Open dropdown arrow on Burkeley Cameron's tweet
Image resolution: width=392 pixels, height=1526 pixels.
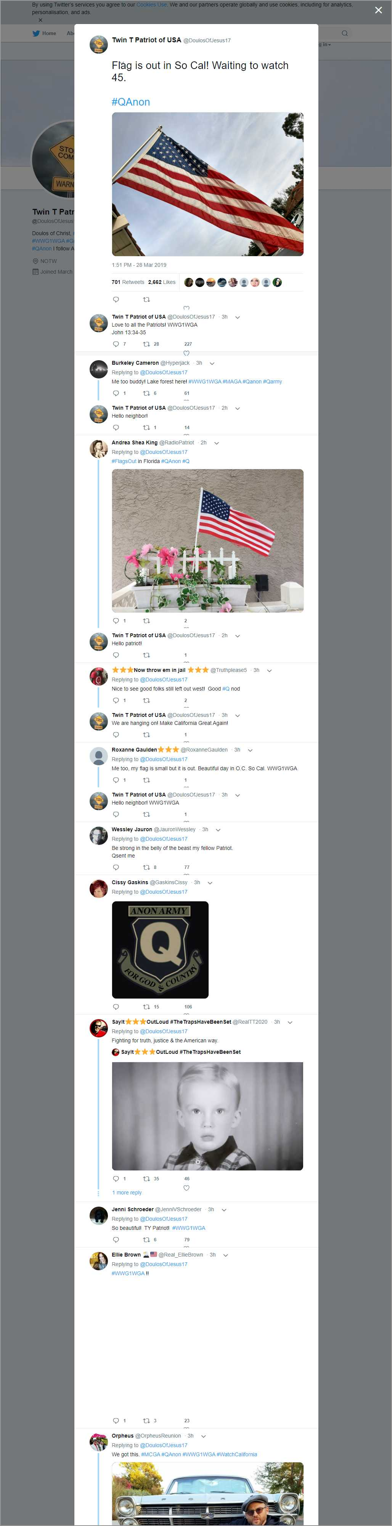point(212,363)
